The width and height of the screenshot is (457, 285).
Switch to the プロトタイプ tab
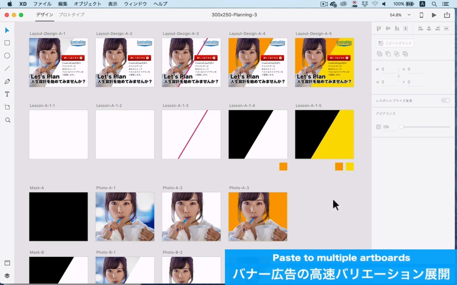pyautogui.click(x=72, y=15)
